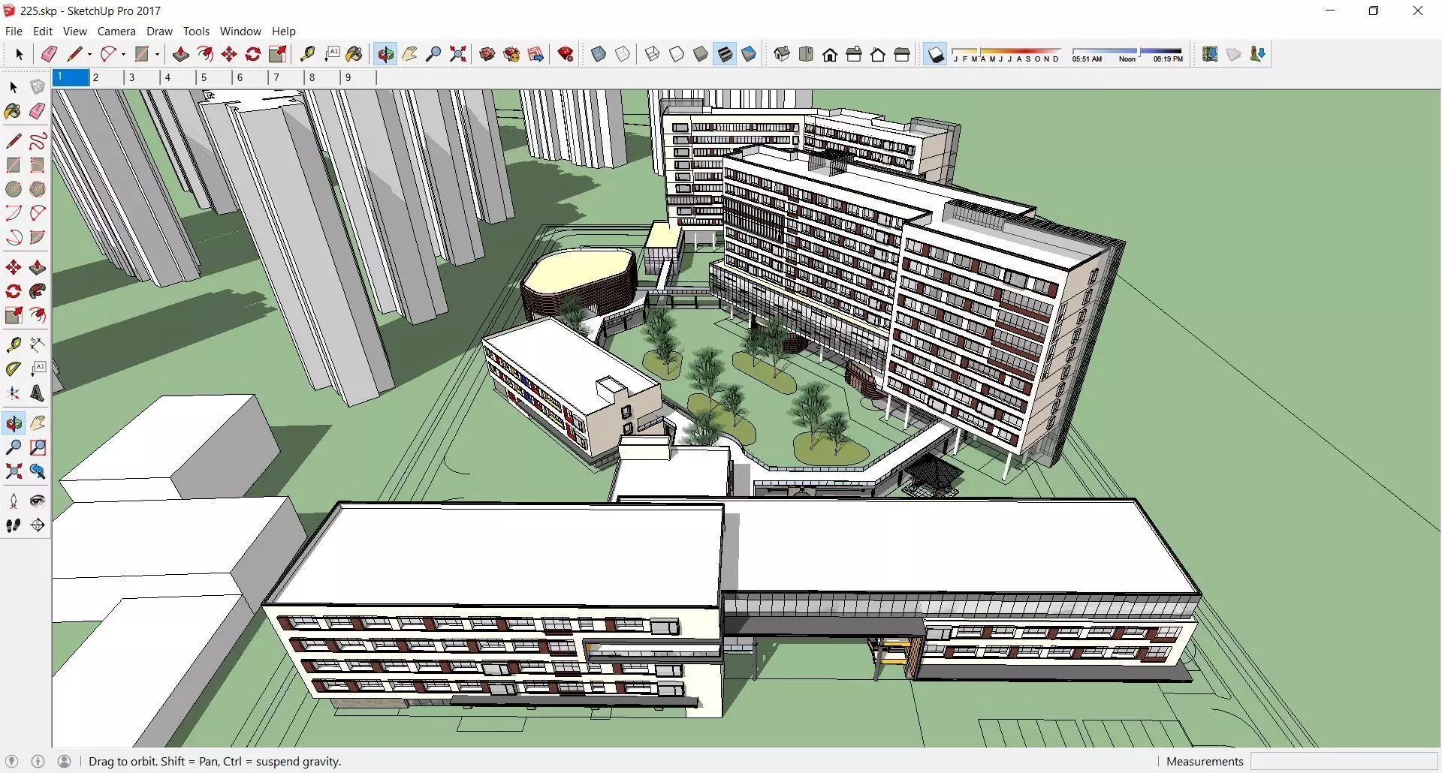Activate the Zoom Window tool
The height and width of the screenshot is (773, 1442).
38,447
